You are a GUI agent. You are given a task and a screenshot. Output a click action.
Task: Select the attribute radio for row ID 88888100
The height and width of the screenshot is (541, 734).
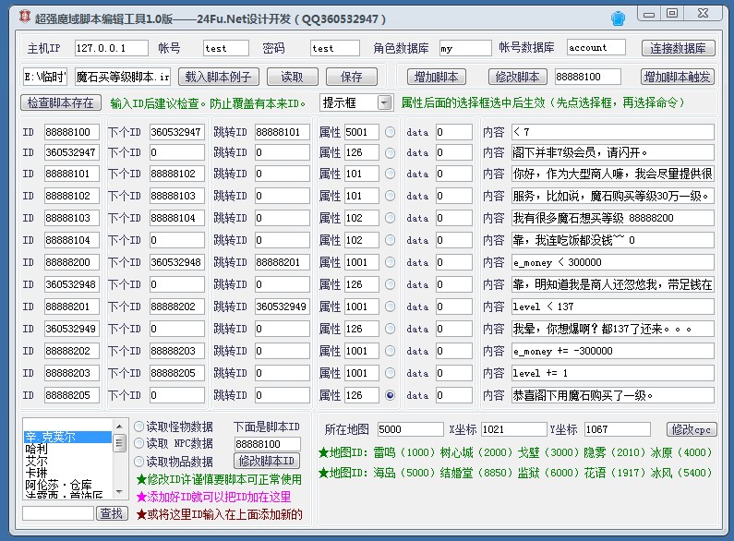(x=390, y=132)
